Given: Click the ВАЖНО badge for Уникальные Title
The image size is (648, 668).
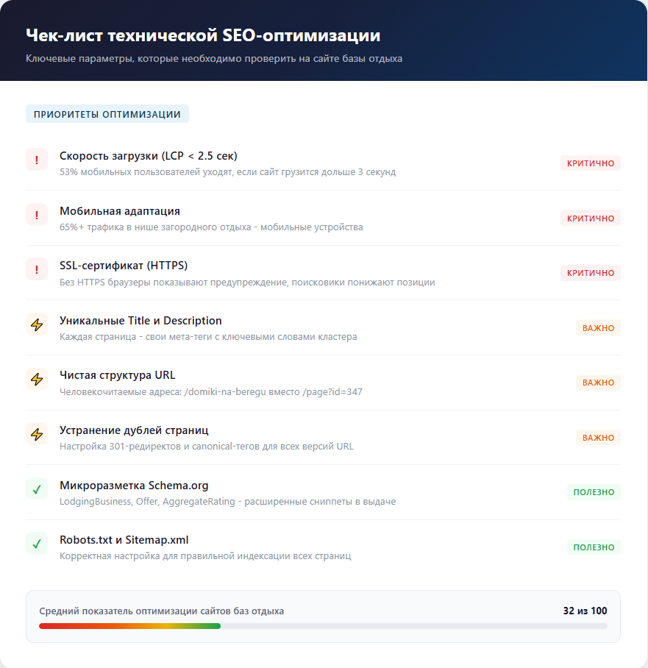Looking at the screenshot, I should (x=598, y=328).
